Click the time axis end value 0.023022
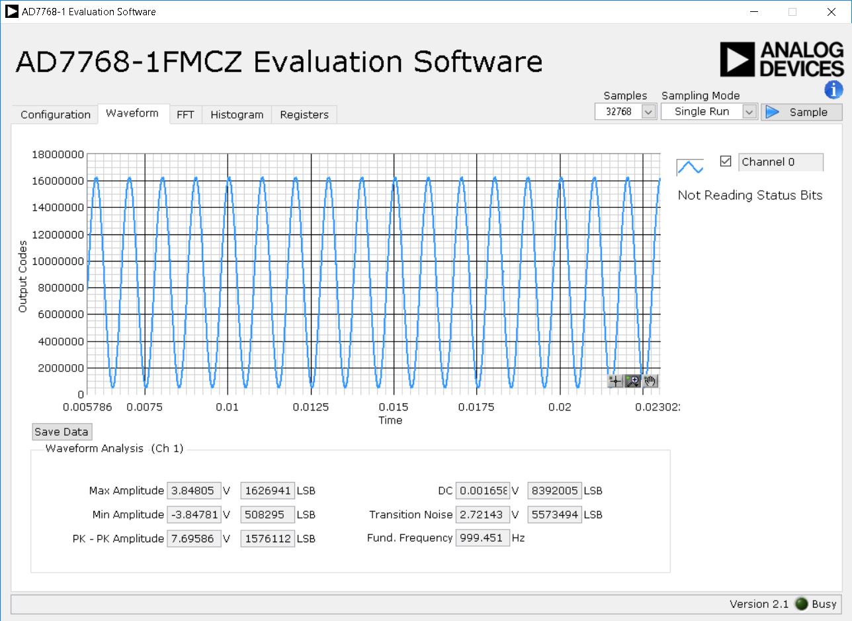 pos(659,406)
